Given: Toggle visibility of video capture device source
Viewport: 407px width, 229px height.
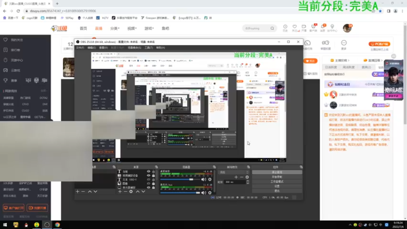Looking at the screenshot, I should pyautogui.click(x=149, y=176).
